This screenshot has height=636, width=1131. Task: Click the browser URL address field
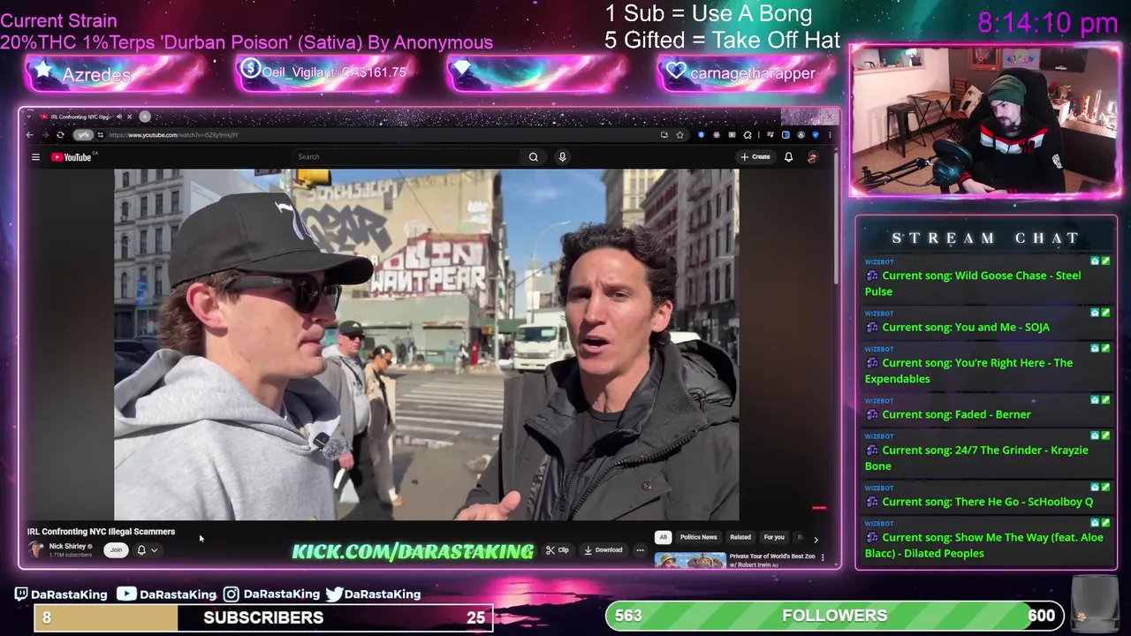click(380, 135)
